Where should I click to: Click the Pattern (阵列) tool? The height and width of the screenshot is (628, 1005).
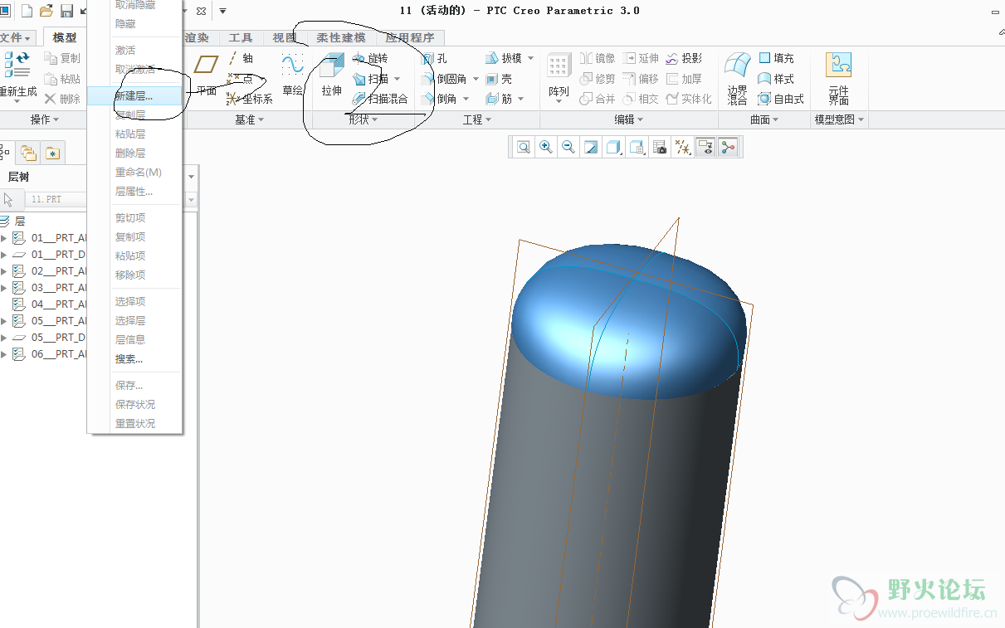click(x=559, y=75)
